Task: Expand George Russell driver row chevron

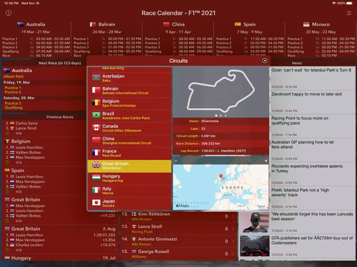Action: pyautogui.click(x=233, y=254)
